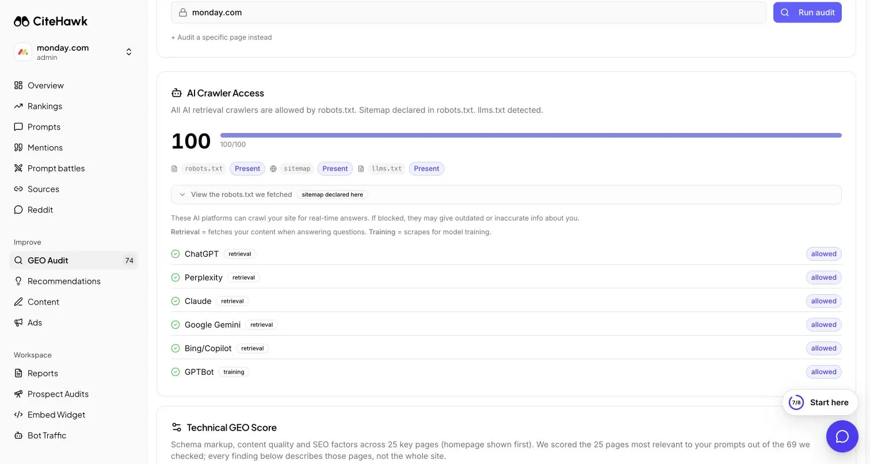The image size is (870, 464).
Task: Open the monday.com workspace switcher chevron
Action: (x=129, y=52)
